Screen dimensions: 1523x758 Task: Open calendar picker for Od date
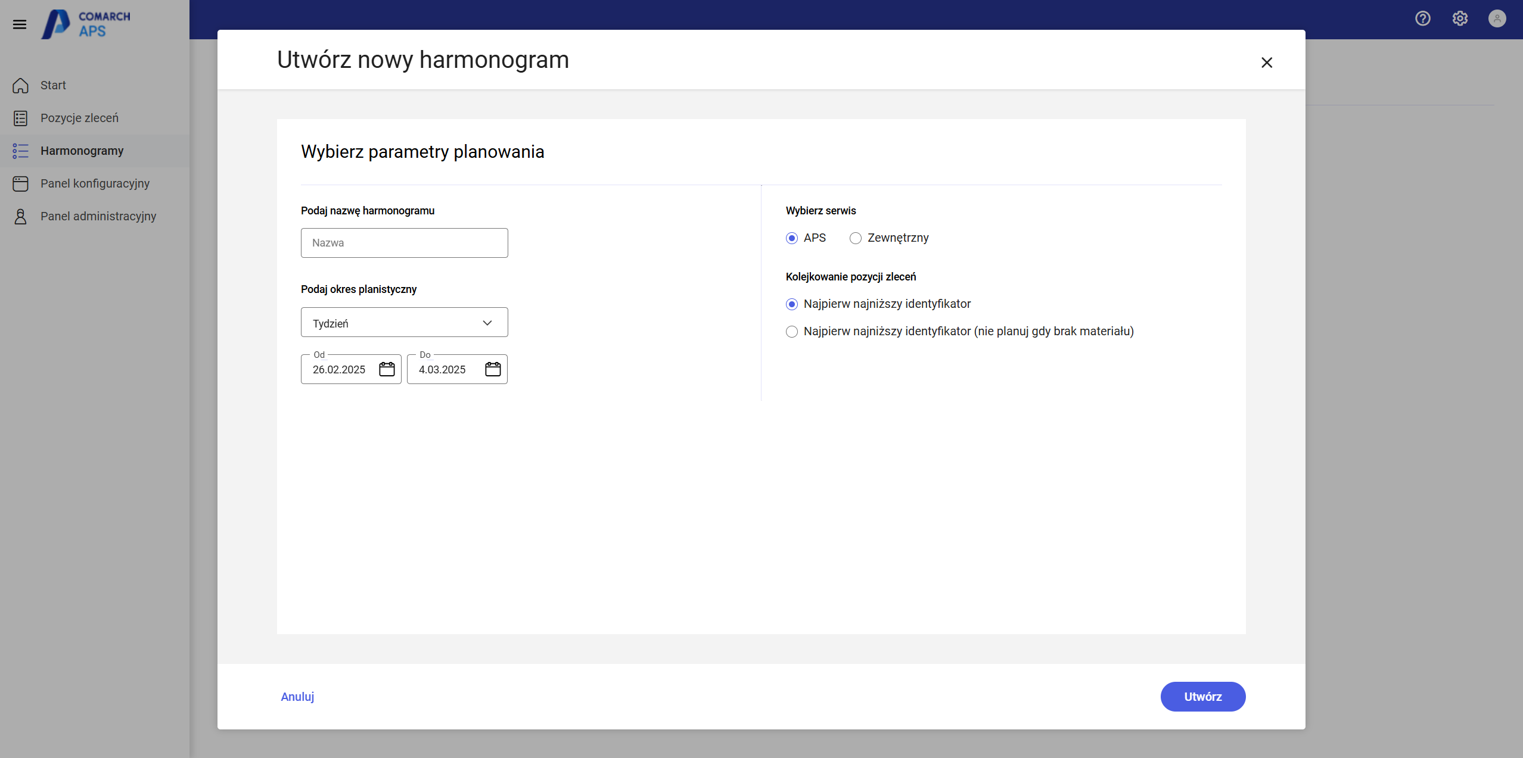387,369
